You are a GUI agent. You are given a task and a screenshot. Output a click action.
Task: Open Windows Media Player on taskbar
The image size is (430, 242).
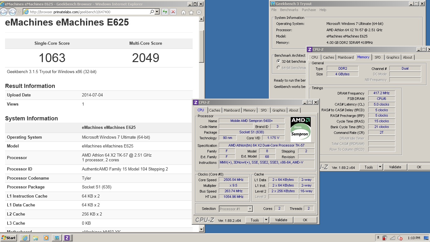click(46, 238)
